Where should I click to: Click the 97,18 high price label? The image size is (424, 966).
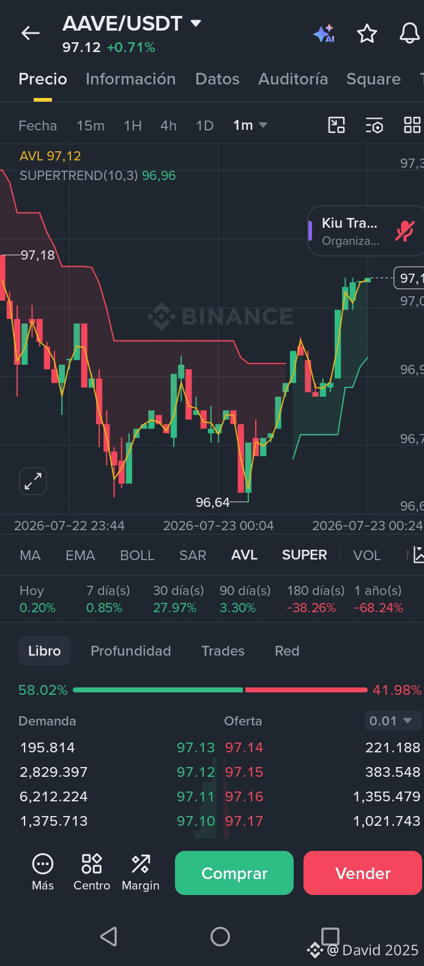tap(38, 255)
